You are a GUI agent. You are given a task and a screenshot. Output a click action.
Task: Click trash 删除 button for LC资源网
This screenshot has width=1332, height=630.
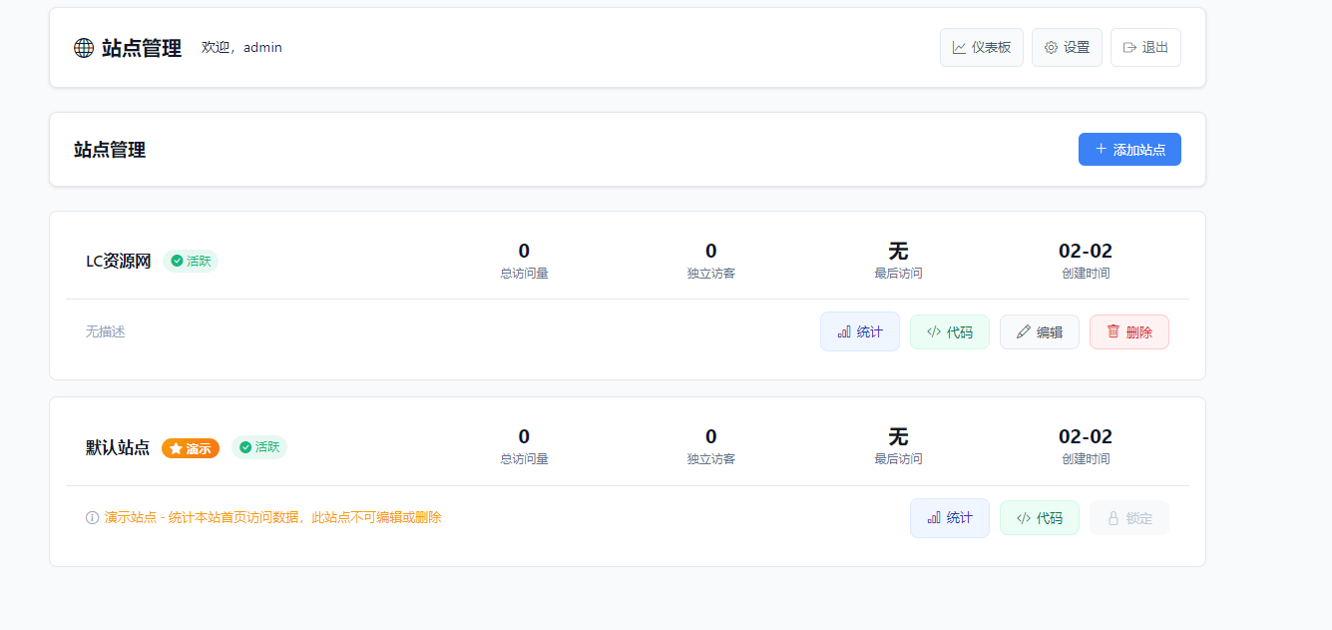1128,332
